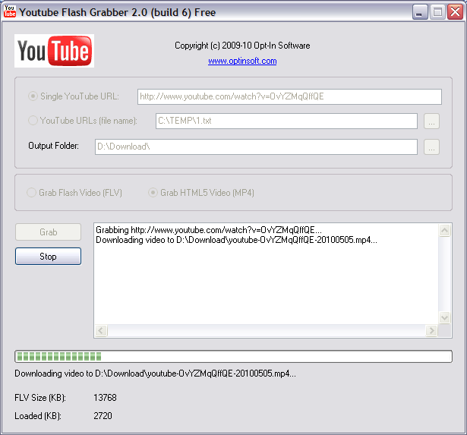Click the Loaded (KB) label
The width and height of the screenshot is (467, 435).
(38, 416)
